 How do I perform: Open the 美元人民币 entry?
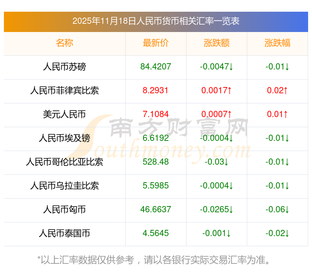[x=64, y=114]
